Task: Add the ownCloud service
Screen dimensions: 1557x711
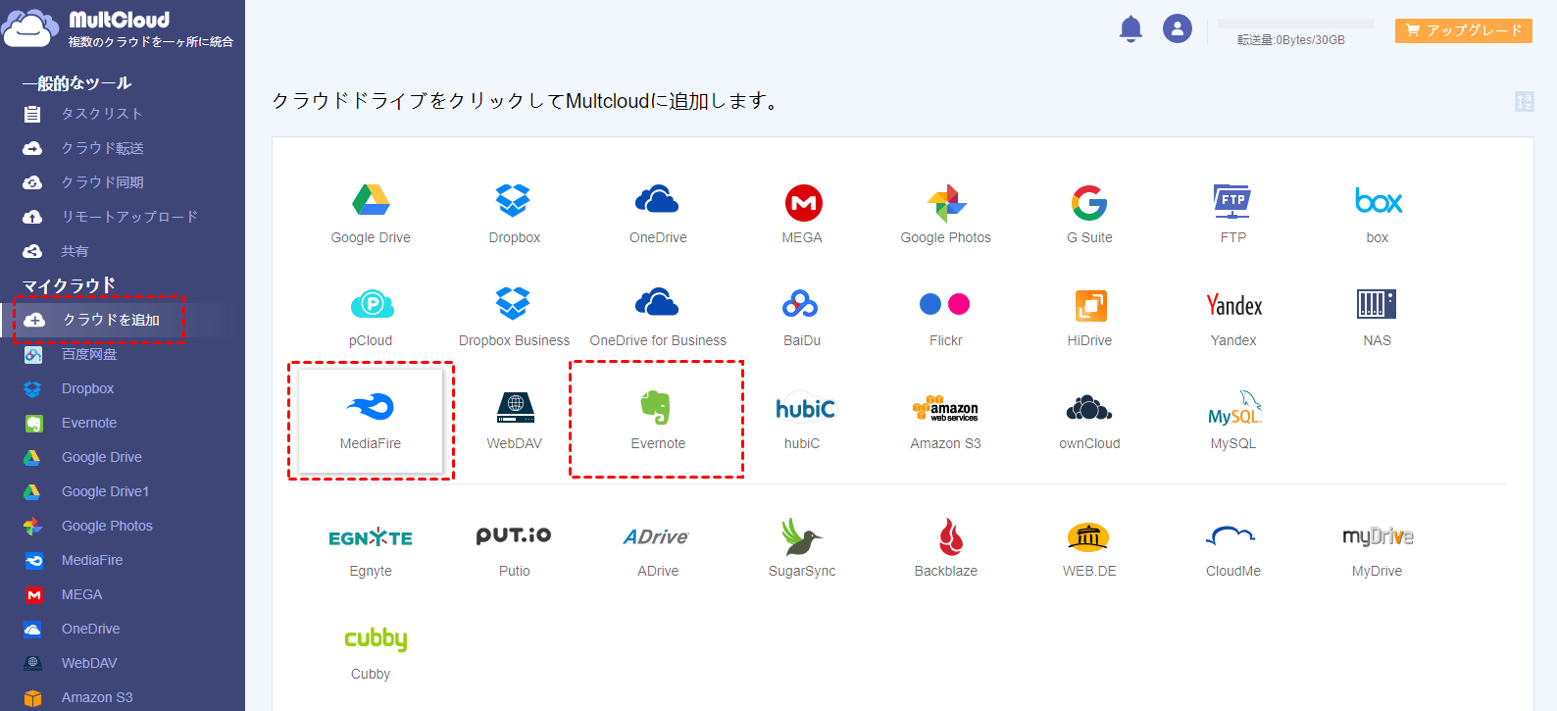Action: 1089,421
